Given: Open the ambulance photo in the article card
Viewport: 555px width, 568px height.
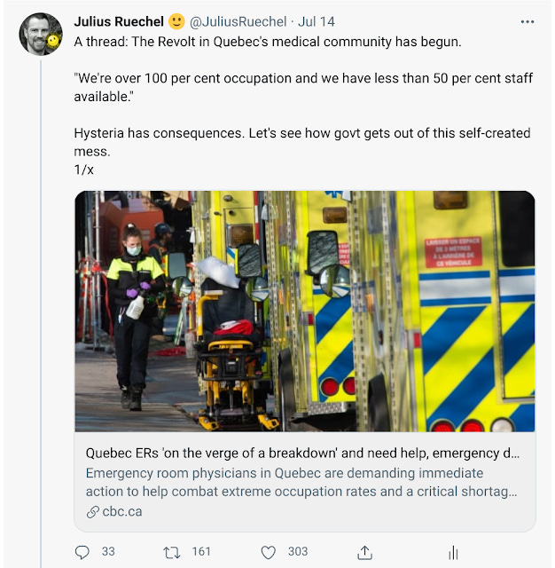Looking at the screenshot, I should (305, 312).
